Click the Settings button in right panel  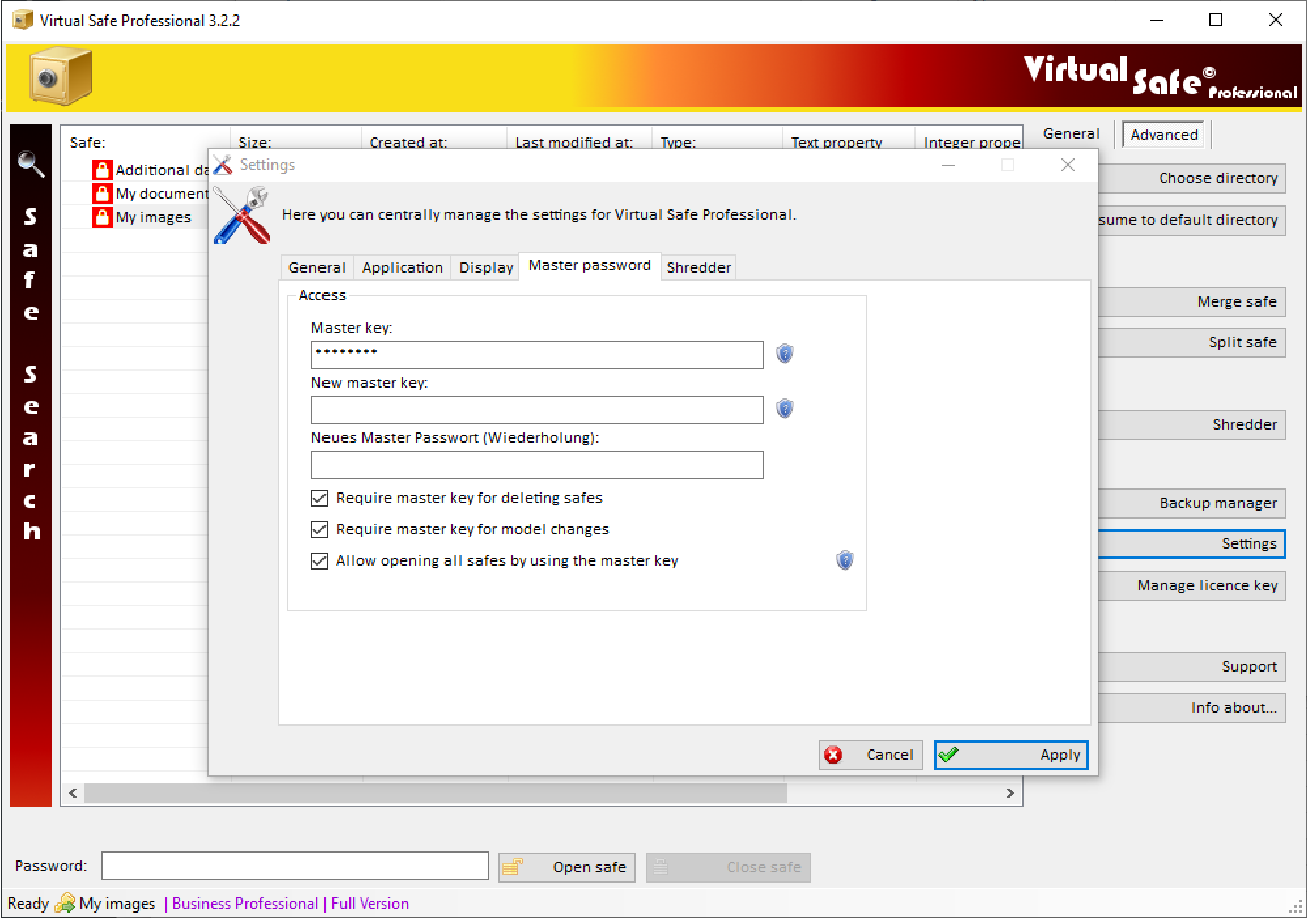point(1192,543)
